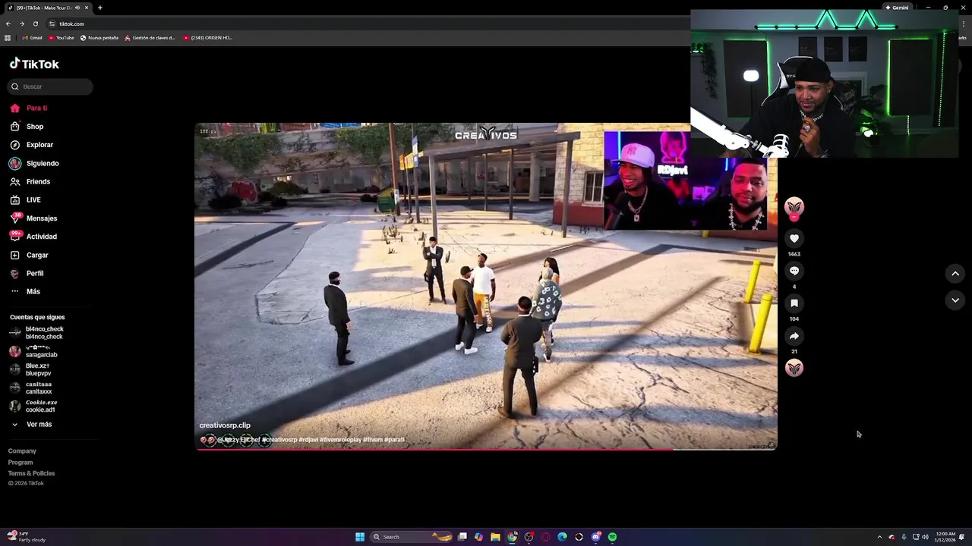Image resolution: width=972 pixels, height=546 pixels.
Task: Open the Cargar upload page
Action: [x=29, y=255]
